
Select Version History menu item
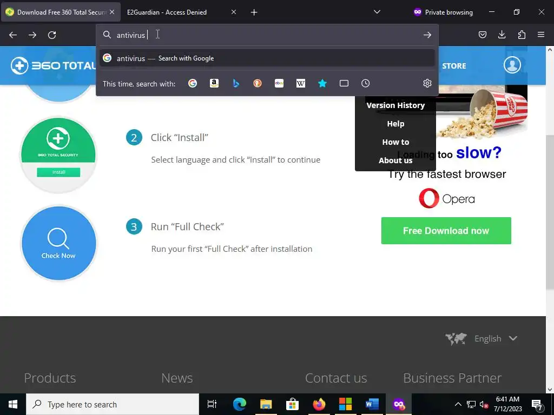(x=395, y=105)
